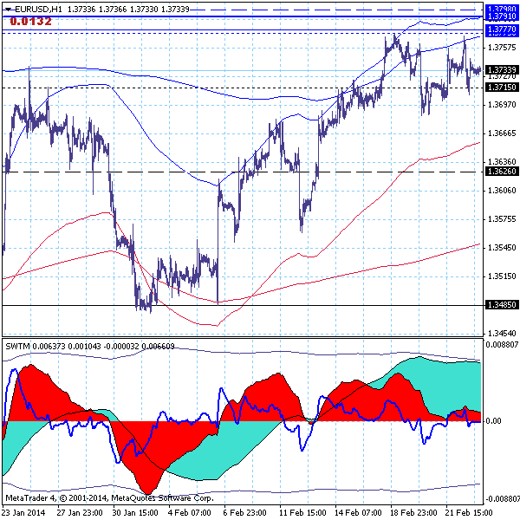
Task: Click the 1.34540 price scale label
Action: click(502, 334)
